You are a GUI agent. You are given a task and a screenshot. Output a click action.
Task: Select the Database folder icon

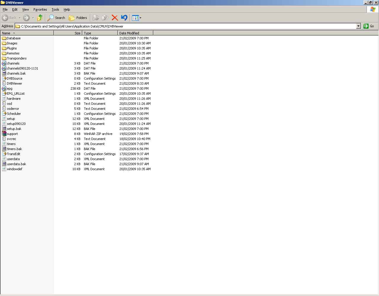coord(4,38)
